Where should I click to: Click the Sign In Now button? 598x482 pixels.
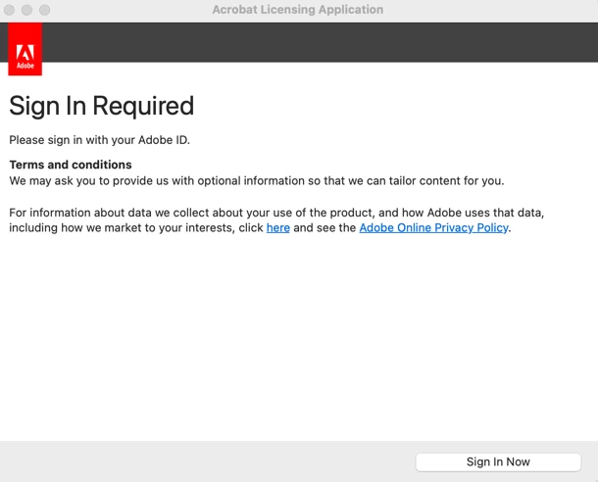coord(498,461)
